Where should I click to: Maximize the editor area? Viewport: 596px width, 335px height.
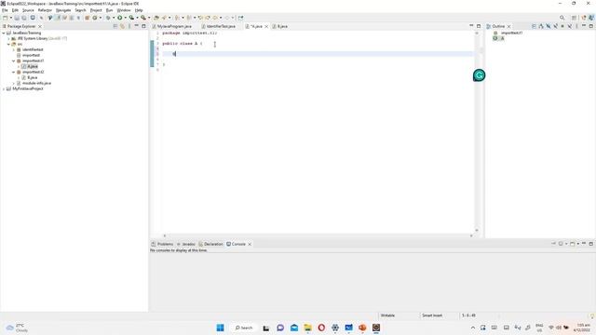point(479,26)
